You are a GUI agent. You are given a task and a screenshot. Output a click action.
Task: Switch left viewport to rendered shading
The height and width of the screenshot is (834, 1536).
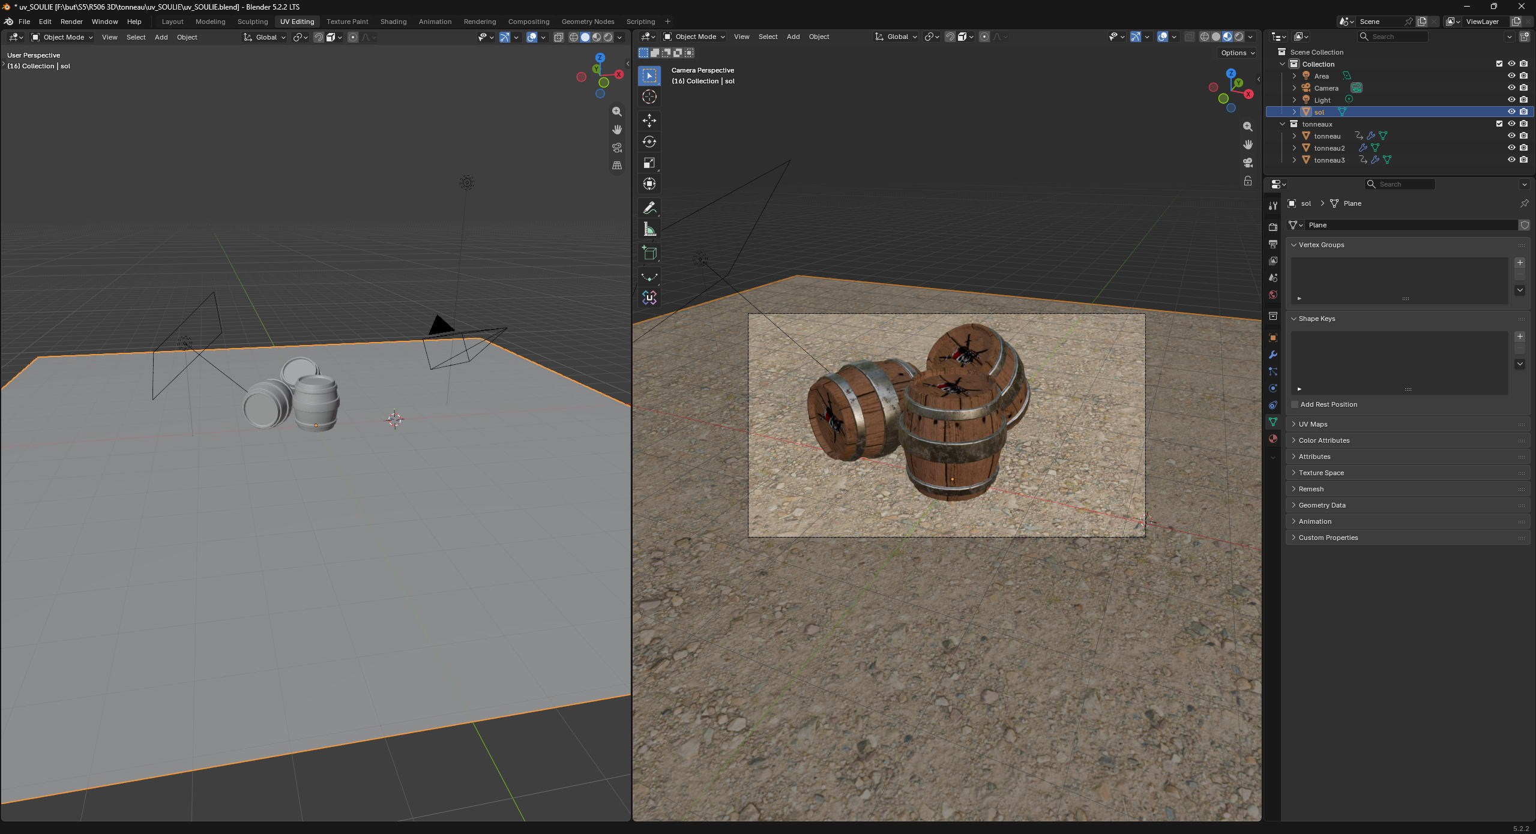point(608,37)
